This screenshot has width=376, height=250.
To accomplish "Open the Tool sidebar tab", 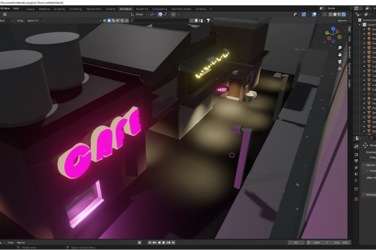I will (x=349, y=29).
